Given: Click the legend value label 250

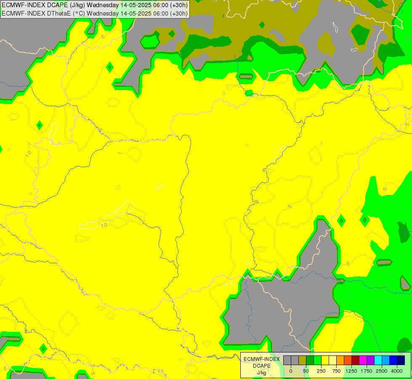Looking at the screenshot, I should pyautogui.click(x=321, y=371).
